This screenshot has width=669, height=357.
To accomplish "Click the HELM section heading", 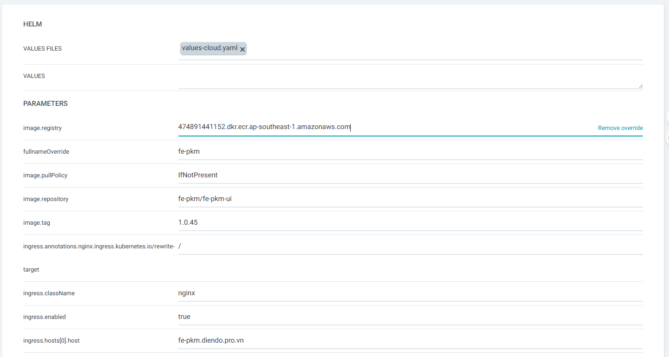I will click(x=33, y=24).
